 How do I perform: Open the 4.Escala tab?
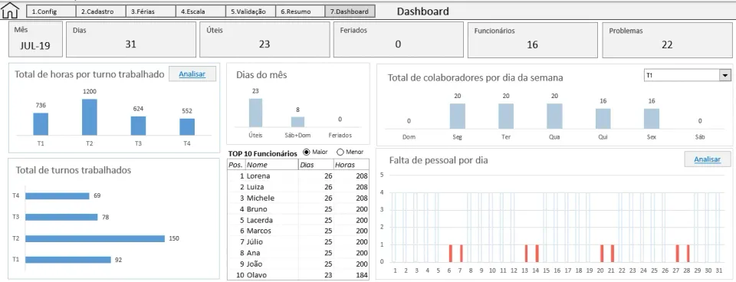(200, 11)
